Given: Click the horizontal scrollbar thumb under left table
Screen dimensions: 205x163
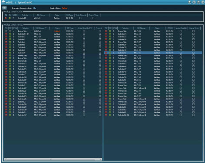Looking at the screenshot, I should (51, 159).
